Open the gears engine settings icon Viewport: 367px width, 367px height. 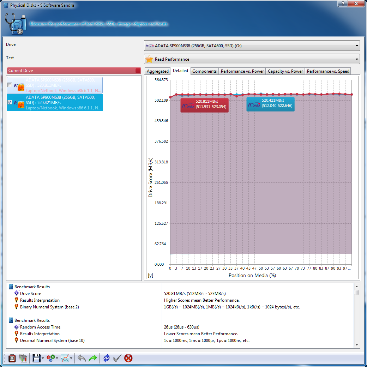[x=51, y=358]
